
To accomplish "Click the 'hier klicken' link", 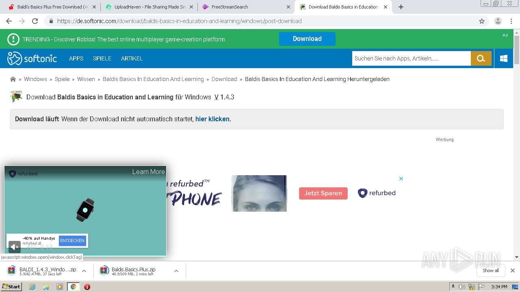I will pyautogui.click(x=212, y=119).
